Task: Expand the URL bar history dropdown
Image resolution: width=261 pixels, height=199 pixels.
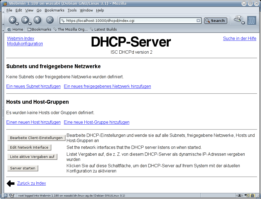Action: [x=198, y=21]
